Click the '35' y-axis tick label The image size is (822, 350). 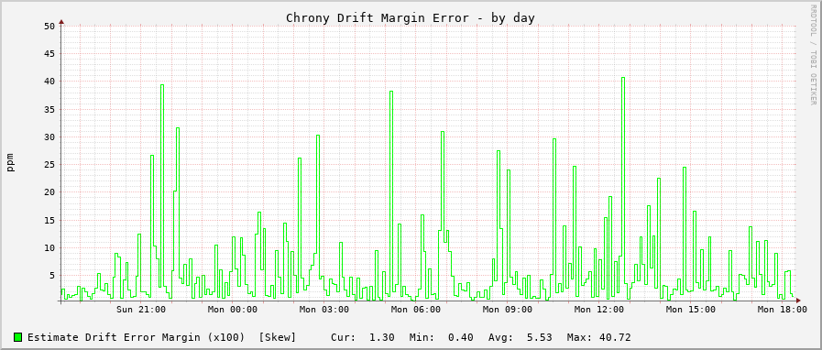(x=49, y=109)
